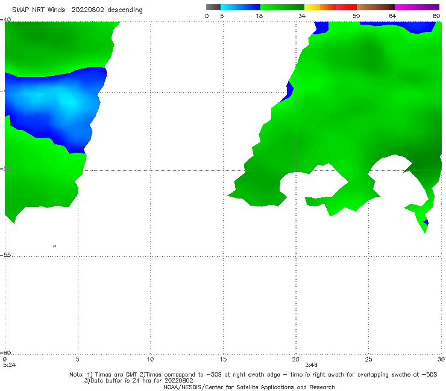Click the green 18-34 segment of the legend
Screen dimensions: 446x391
282,7
